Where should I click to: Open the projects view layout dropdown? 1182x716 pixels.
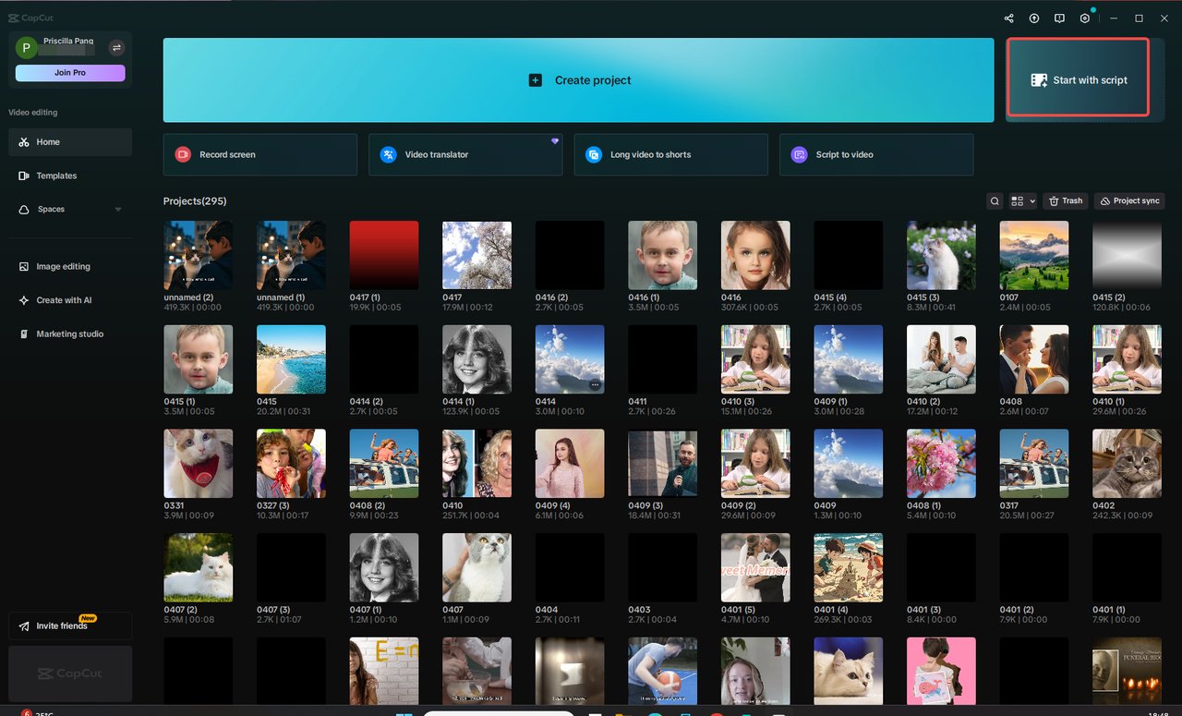point(1022,200)
